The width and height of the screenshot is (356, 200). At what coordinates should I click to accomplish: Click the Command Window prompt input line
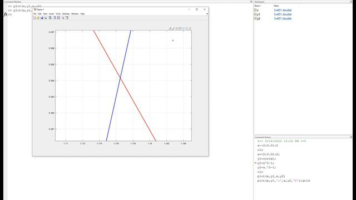(x=130, y=14)
